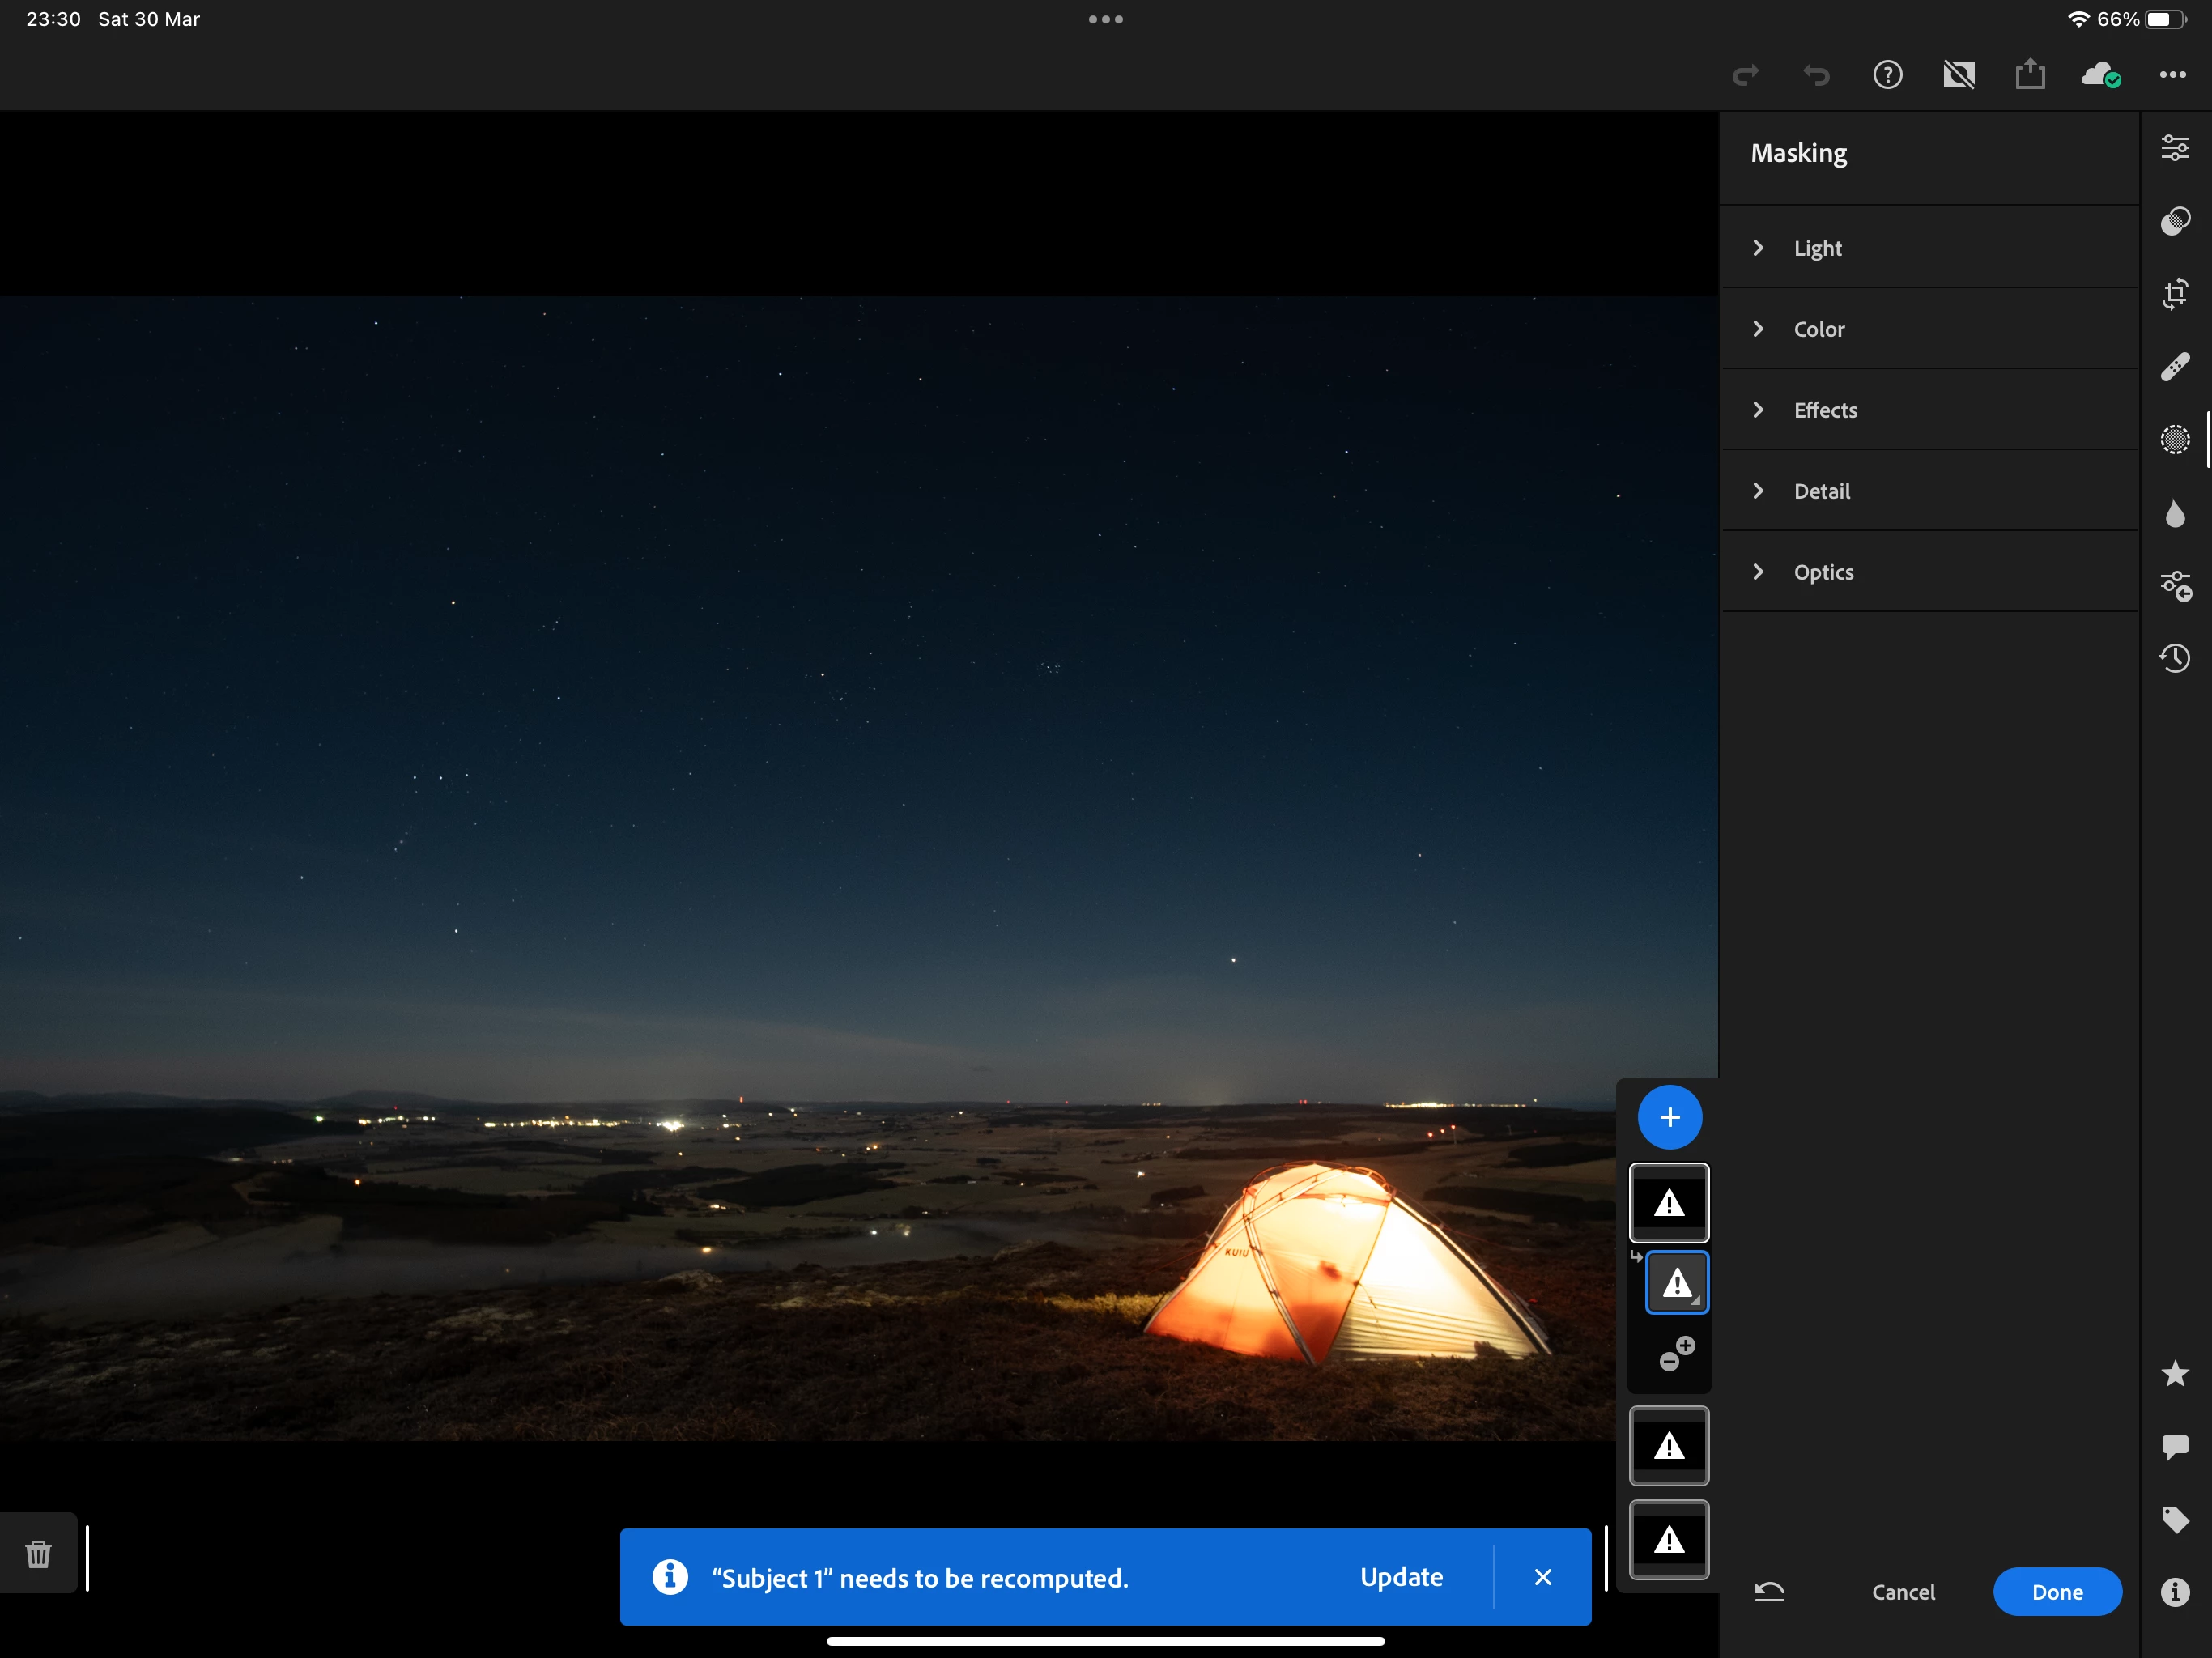Create new mask with plus button
Image resolution: width=2212 pixels, height=1658 pixels.
[x=1669, y=1117]
